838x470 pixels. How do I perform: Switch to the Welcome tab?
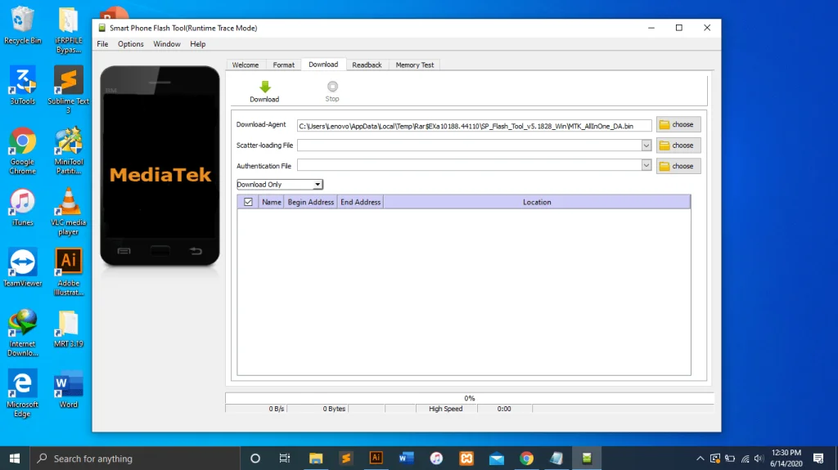click(246, 65)
